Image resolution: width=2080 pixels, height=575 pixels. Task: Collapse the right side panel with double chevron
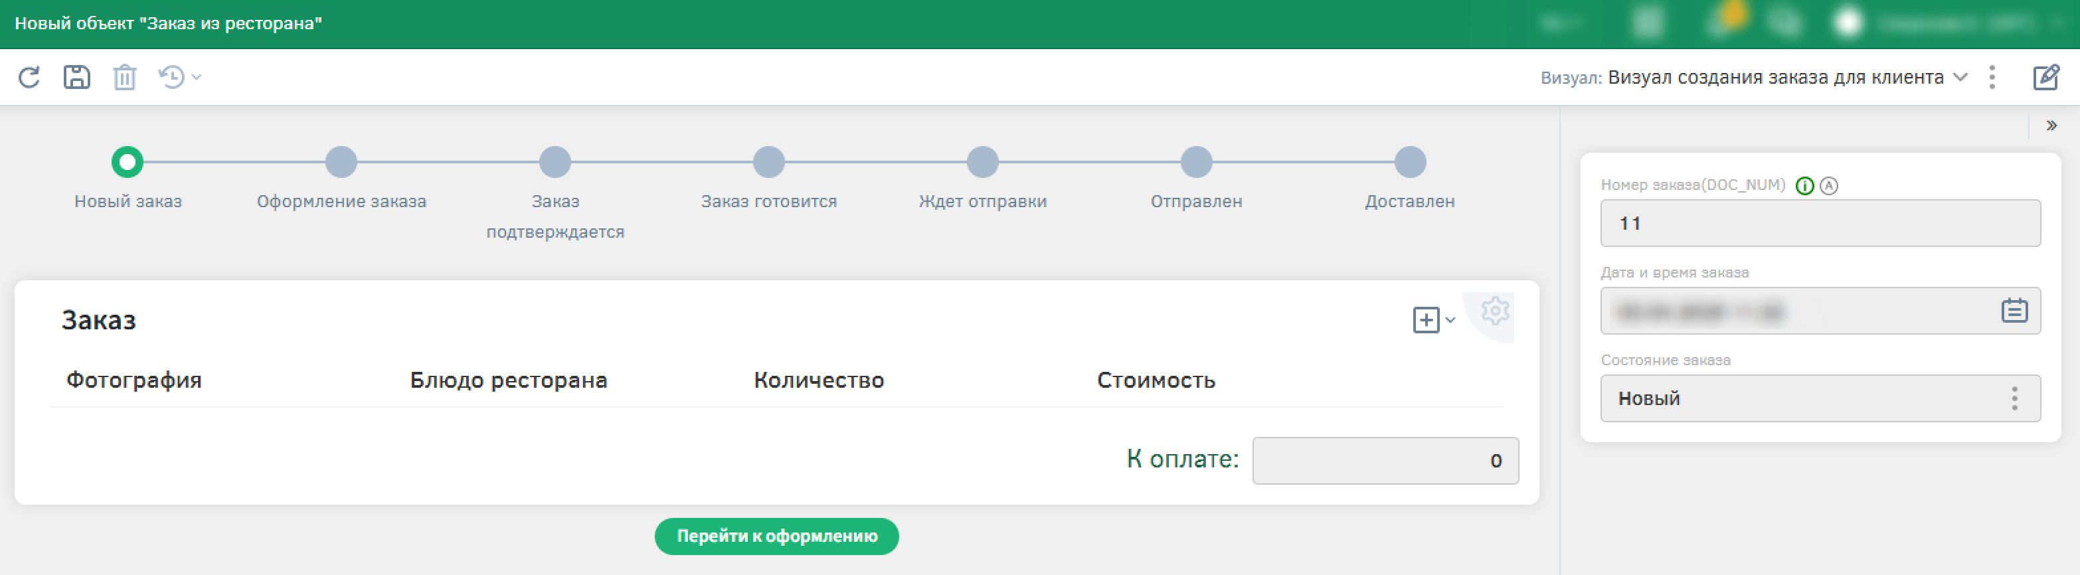(x=2051, y=126)
